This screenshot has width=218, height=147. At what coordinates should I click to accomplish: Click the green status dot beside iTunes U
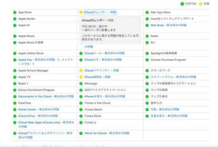click(81, 123)
